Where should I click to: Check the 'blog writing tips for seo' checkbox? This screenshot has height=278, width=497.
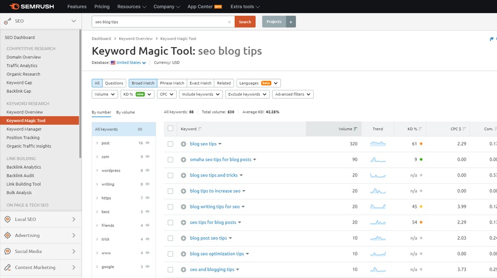[170, 207]
